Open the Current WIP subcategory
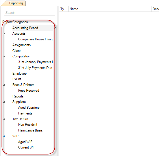159x156 pixels. 27,147
